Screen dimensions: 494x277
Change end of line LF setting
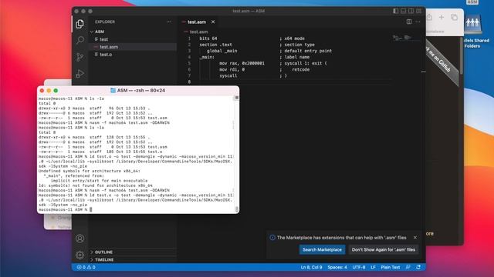coord(373,267)
